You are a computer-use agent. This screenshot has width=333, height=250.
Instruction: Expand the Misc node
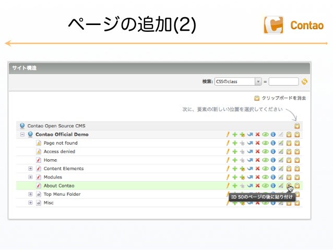[30, 203]
